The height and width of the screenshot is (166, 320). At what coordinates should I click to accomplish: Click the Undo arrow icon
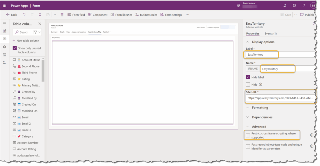pyautogui.click(x=24, y=14)
